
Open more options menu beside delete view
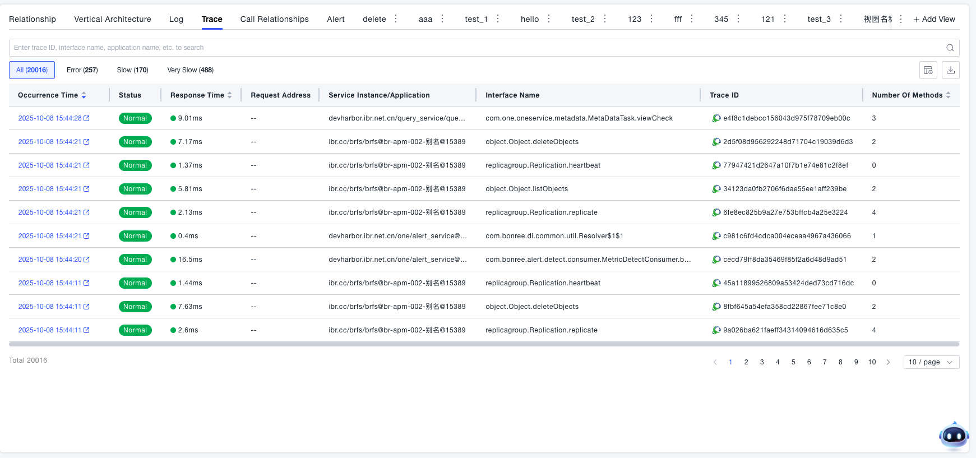click(x=396, y=19)
